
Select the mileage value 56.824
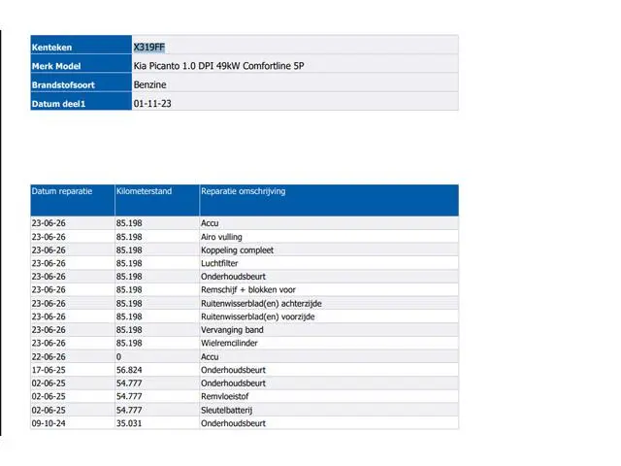pos(129,370)
